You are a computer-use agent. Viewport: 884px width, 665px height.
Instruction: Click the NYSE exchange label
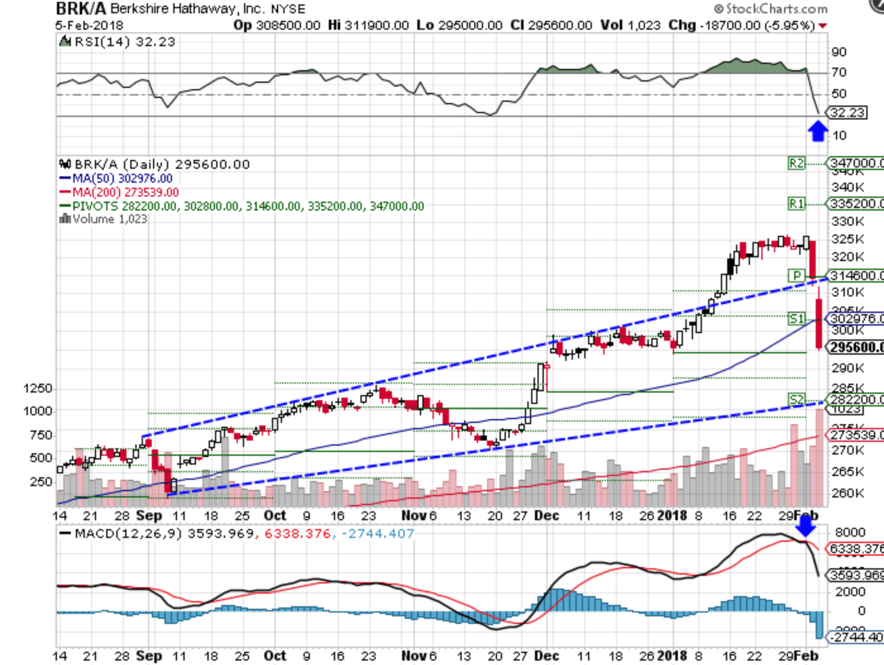pyautogui.click(x=288, y=9)
